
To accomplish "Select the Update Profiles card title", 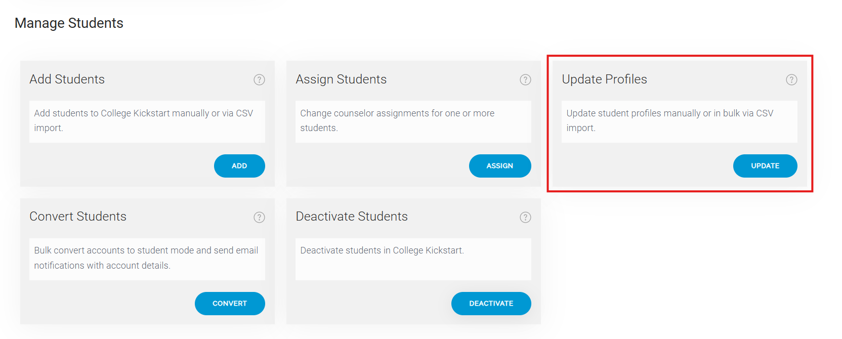I will pos(604,79).
